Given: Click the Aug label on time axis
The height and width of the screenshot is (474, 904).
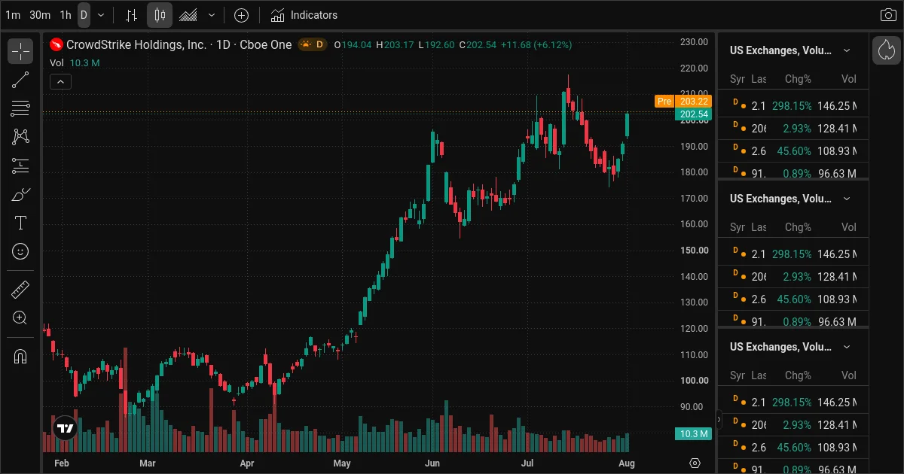Looking at the screenshot, I should coord(627,463).
